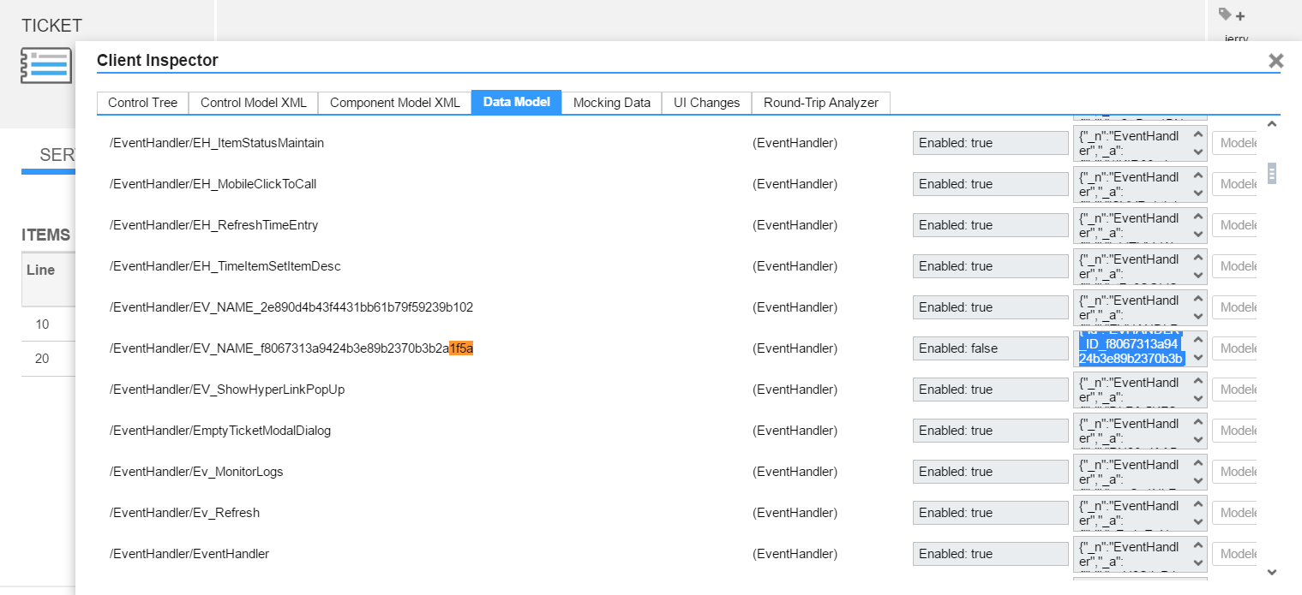Select path /EventHandler/EventHandler
1302x595 pixels.
point(189,554)
